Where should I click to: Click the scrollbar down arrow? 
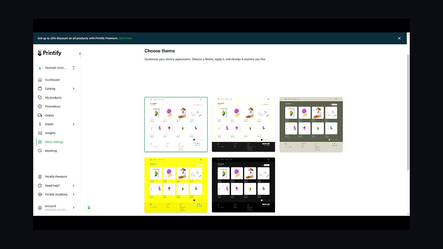(408, 214)
